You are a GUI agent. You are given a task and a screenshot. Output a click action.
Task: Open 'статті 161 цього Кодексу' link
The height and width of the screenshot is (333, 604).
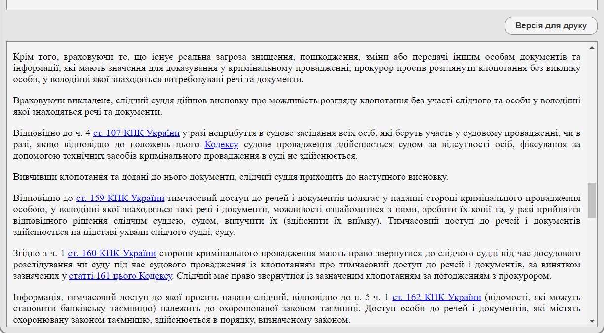(x=121, y=276)
